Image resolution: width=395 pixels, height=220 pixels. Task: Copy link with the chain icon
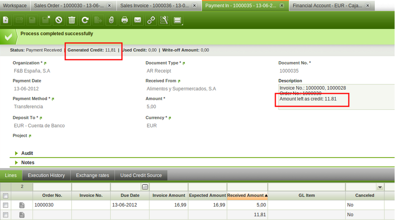(151, 20)
